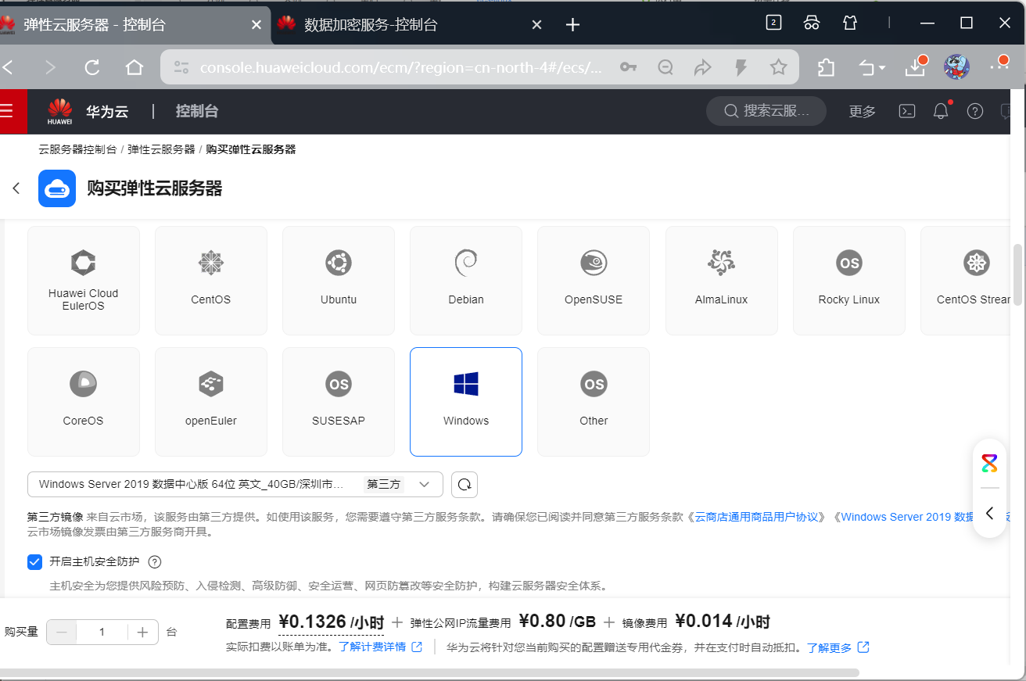Choose the CentOS image card
Image resolution: width=1026 pixels, height=681 pixels.
[x=211, y=281]
